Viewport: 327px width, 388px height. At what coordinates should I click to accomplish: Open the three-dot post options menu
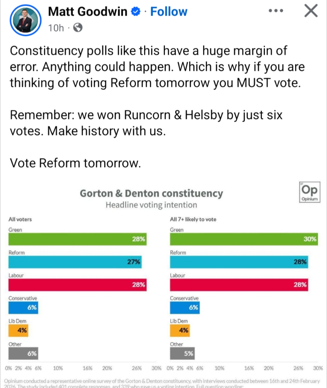click(x=276, y=11)
